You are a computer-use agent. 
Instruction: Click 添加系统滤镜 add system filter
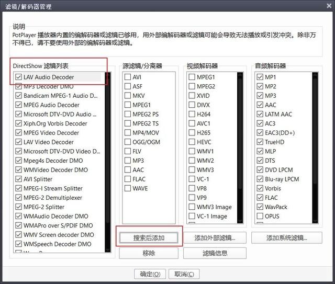point(286,238)
